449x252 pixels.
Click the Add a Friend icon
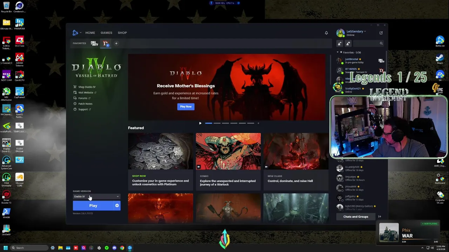click(x=340, y=43)
